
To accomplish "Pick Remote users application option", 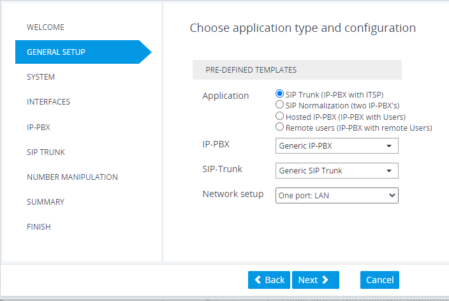I will click(279, 127).
